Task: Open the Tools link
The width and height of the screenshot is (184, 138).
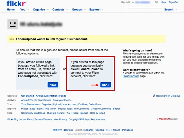Action: point(75,113)
